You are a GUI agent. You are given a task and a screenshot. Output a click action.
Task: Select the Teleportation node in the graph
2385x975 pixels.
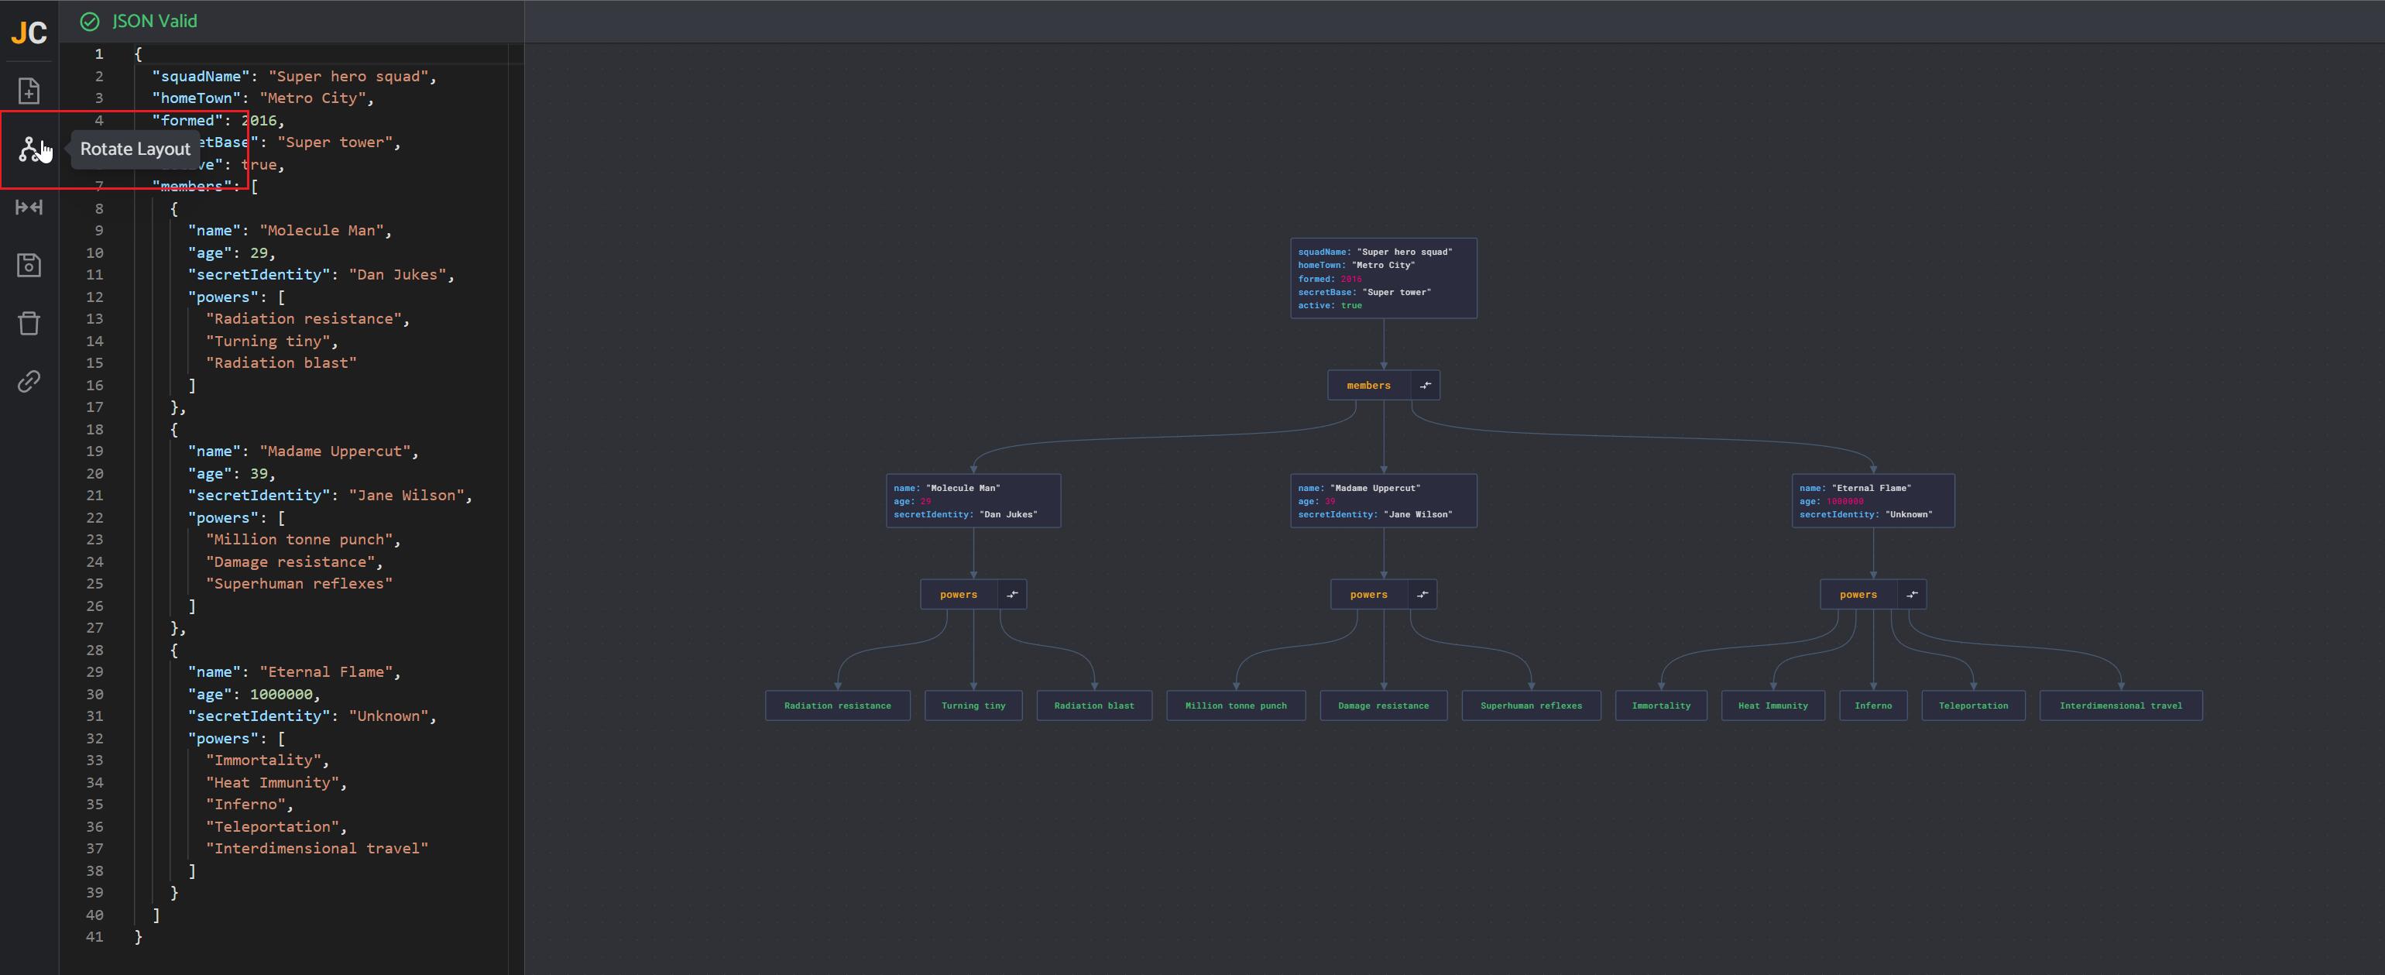click(x=1972, y=706)
